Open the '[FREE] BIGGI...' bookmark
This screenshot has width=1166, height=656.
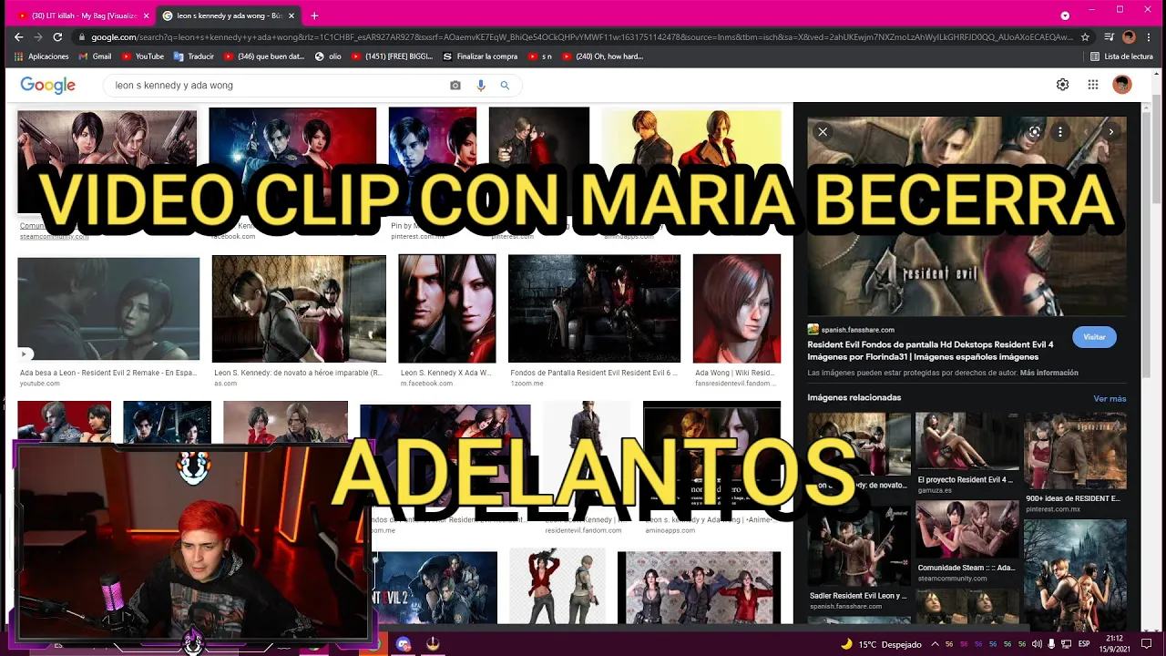click(392, 56)
